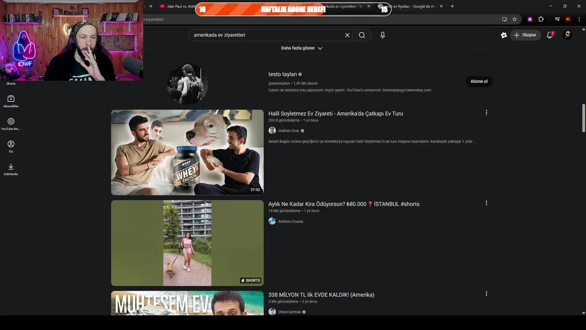The image size is (586, 330).
Task: Open the Oluştur create menu
Action: tap(526, 35)
